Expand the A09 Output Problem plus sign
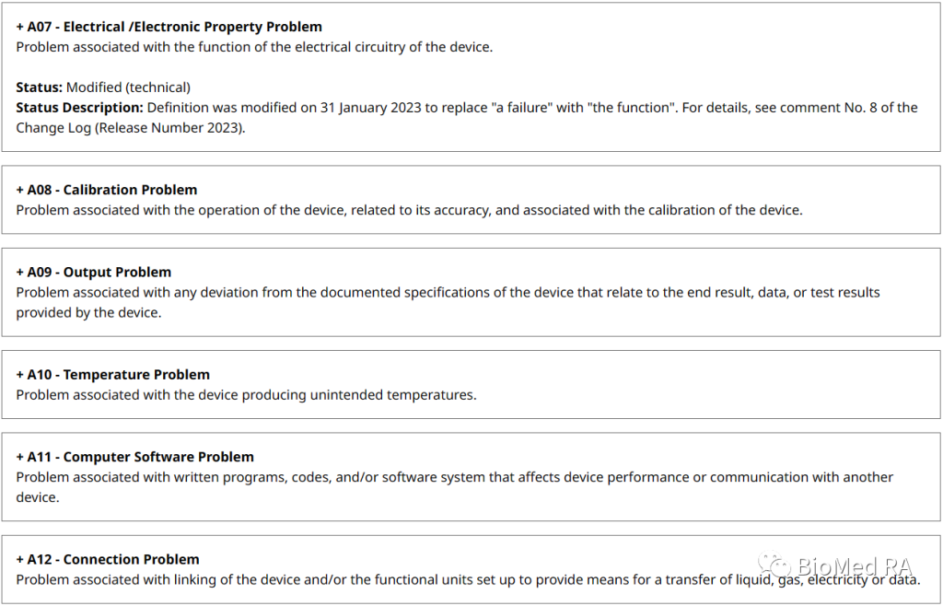943x606 pixels. (x=20, y=273)
